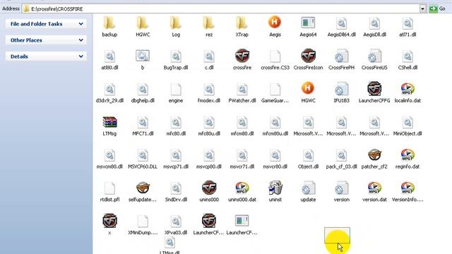
Task: Select the CrossFireUS settings file
Action: pos(374,56)
